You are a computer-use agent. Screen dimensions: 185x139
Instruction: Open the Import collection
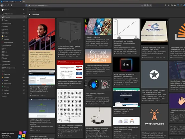[13, 55]
